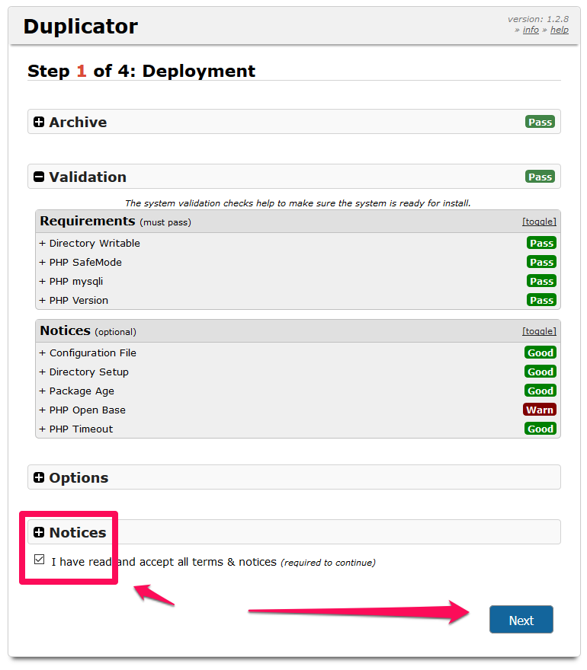
Task: Expand the PHP mysqli requirement row
Action: tap(298, 281)
